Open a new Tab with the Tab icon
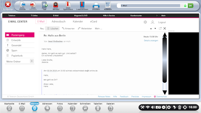Image resolution: width=201 pixels, height=113 pixels. click(x=45, y=5)
